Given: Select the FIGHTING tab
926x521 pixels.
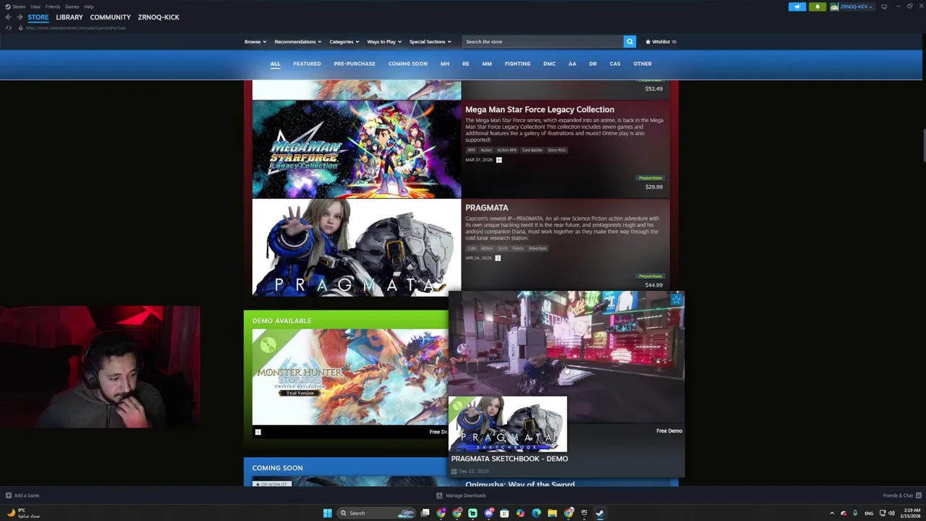Looking at the screenshot, I should click(517, 64).
